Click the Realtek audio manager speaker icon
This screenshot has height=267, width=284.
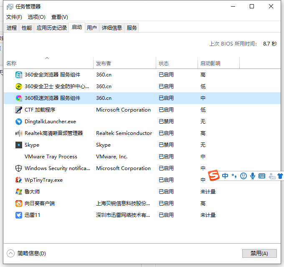click(19, 133)
